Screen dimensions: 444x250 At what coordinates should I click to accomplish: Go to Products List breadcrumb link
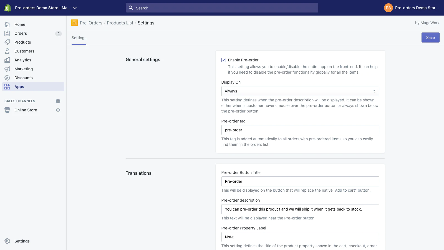point(120,23)
